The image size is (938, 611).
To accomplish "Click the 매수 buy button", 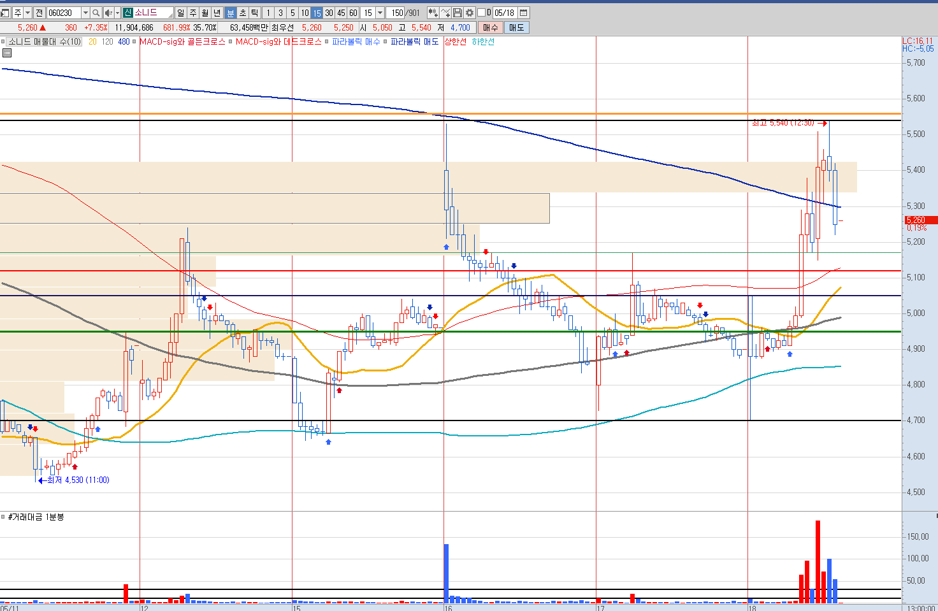I will (x=491, y=27).
